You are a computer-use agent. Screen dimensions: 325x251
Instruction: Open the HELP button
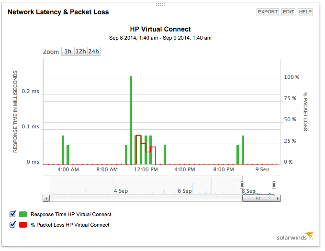click(x=305, y=12)
